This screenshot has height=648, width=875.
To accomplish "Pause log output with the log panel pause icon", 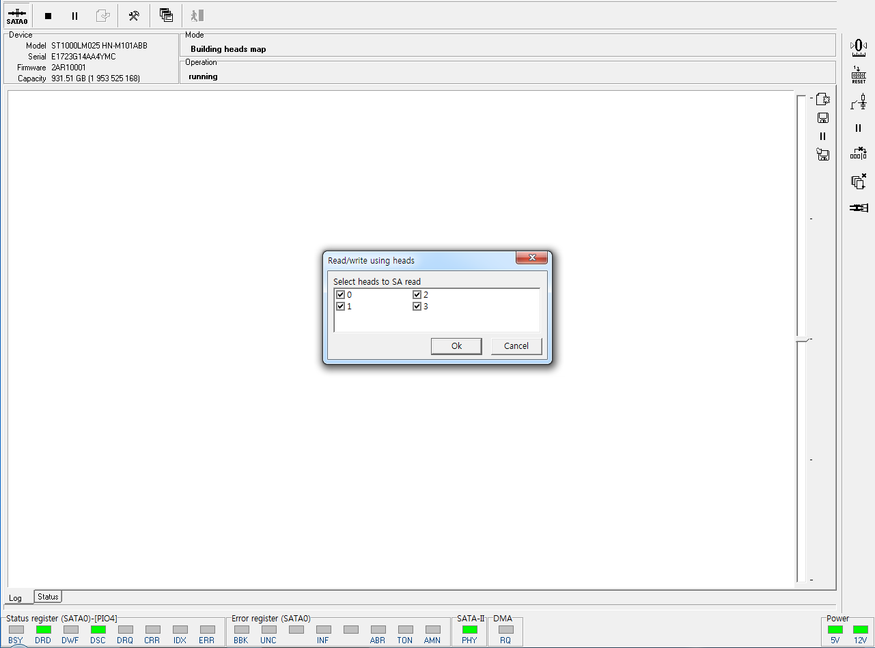I will click(823, 136).
